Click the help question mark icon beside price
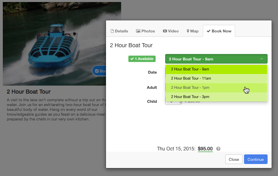Screen dimensions: 278x176 coord(218,149)
